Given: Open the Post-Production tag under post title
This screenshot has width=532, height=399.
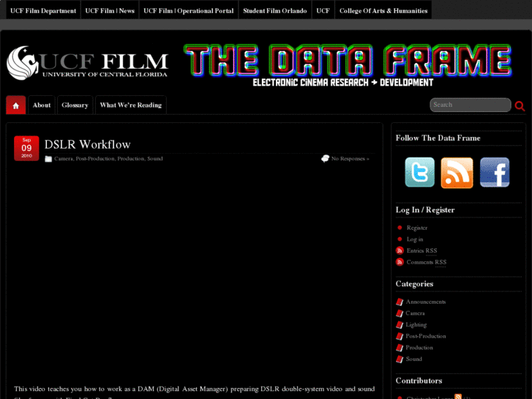Looking at the screenshot, I should [95, 159].
